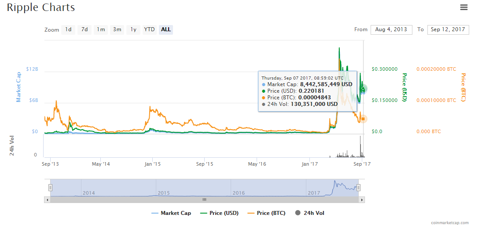The image size is (478, 225).
Task: Click the May '14 x-axis label
Action: pos(101,164)
